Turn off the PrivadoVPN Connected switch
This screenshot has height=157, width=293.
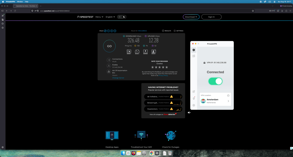click(215, 81)
